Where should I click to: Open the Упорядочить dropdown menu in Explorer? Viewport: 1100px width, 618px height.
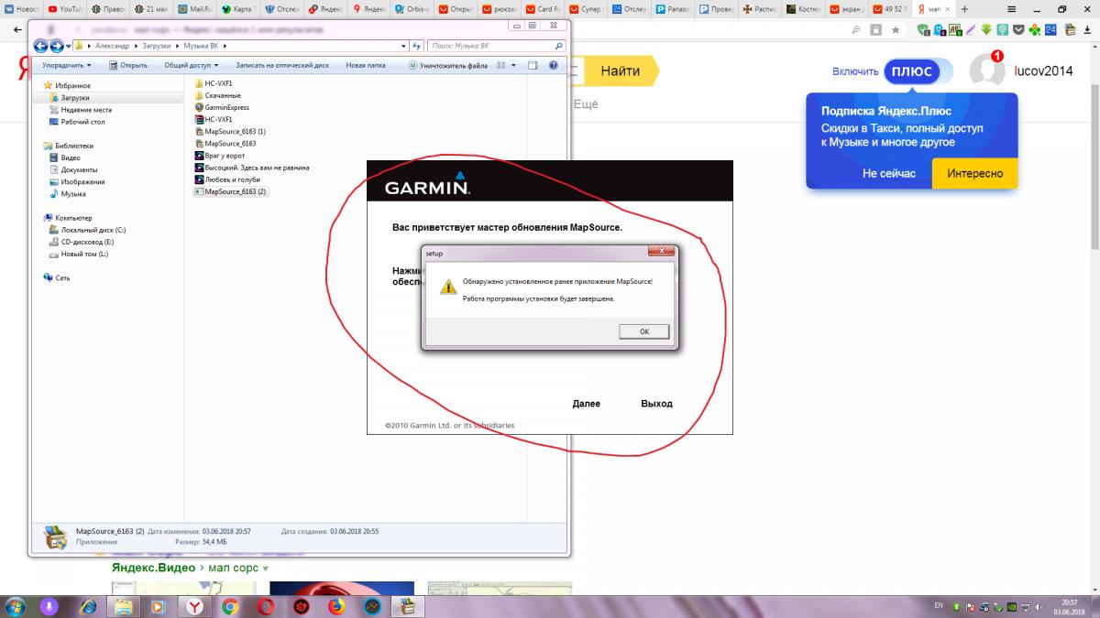click(67, 66)
